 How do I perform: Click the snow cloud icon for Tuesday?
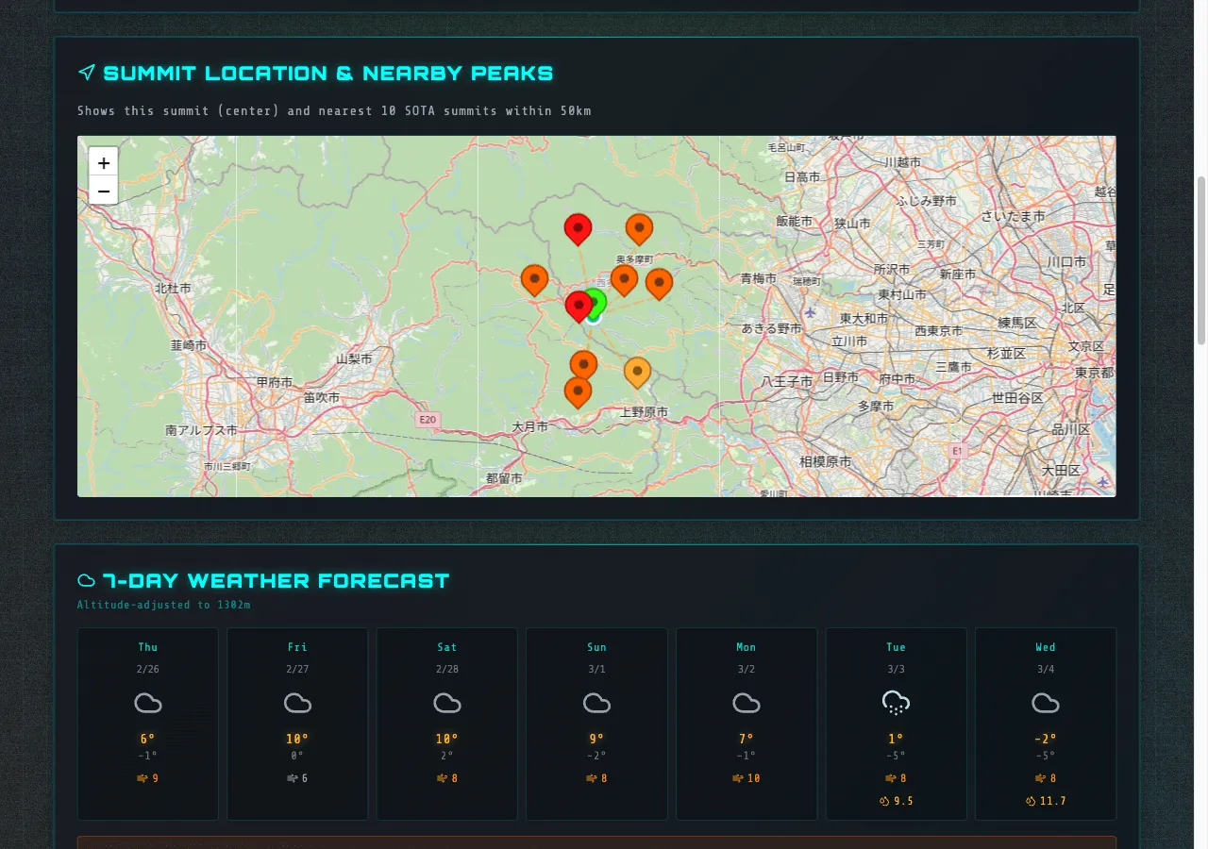[896, 703]
